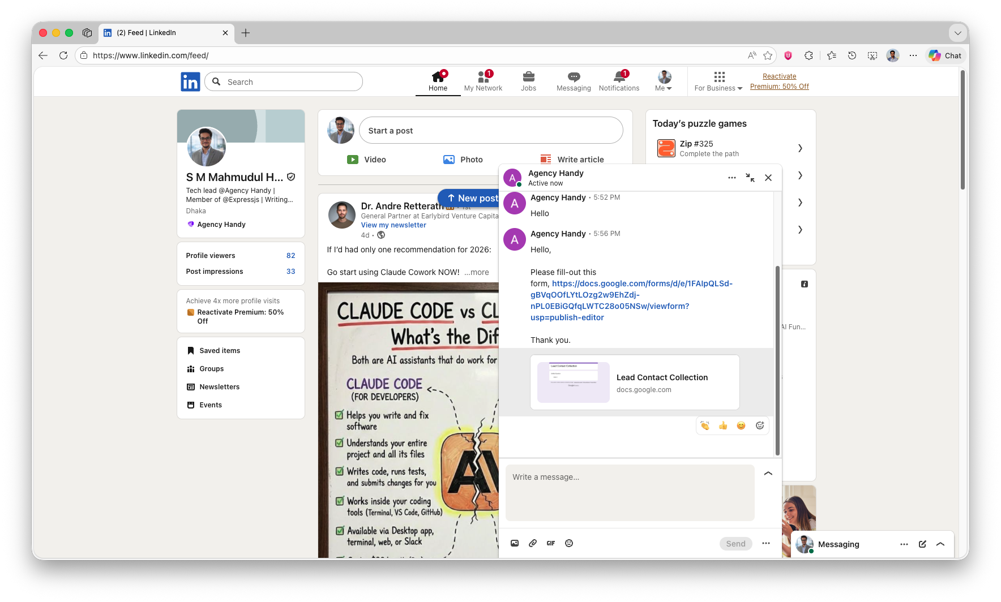Open the GIF picker
This screenshot has height=602, width=1001.
tap(551, 543)
